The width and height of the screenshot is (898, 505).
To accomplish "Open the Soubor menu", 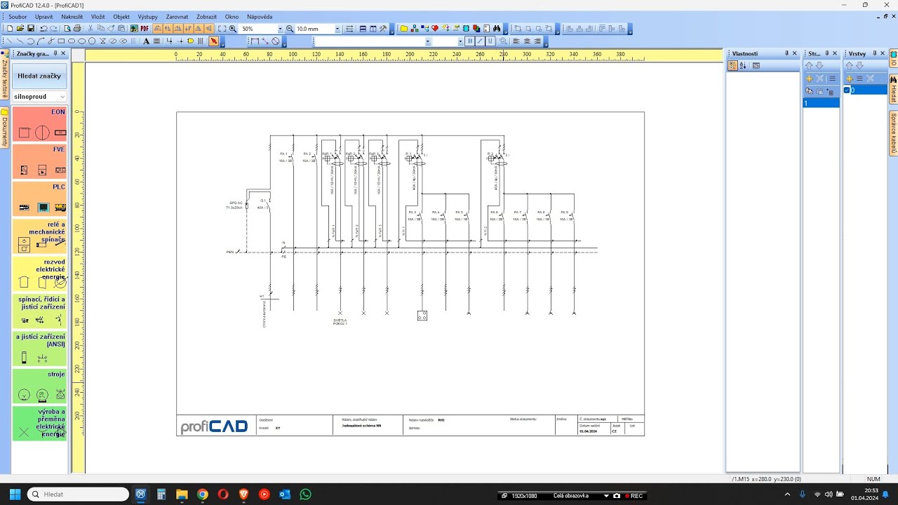I will pyautogui.click(x=18, y=16).
